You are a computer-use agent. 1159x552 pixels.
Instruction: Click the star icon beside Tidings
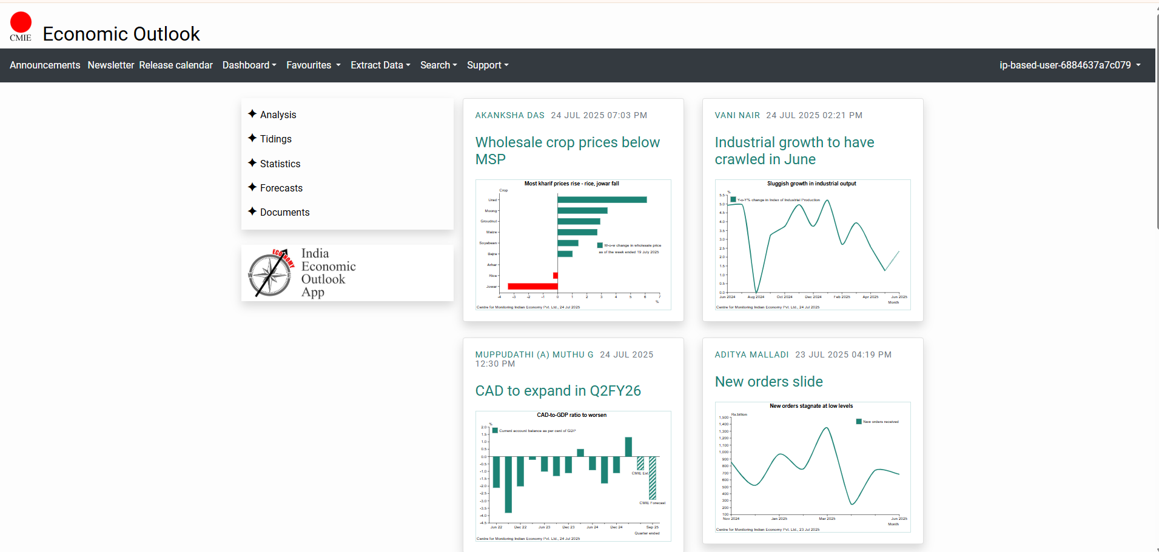point(252,138)
